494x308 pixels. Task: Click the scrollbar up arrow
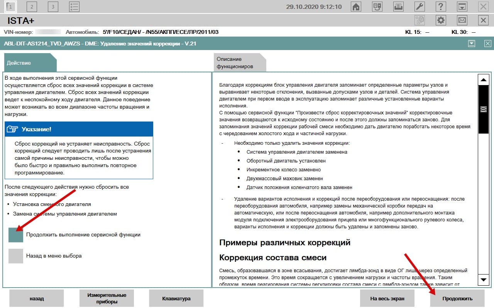(483, 80)
